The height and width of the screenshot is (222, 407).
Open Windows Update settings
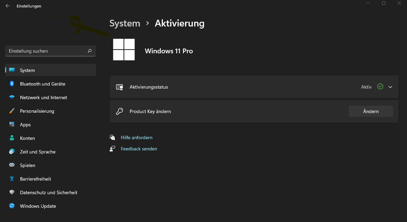[x=51, y=206]
